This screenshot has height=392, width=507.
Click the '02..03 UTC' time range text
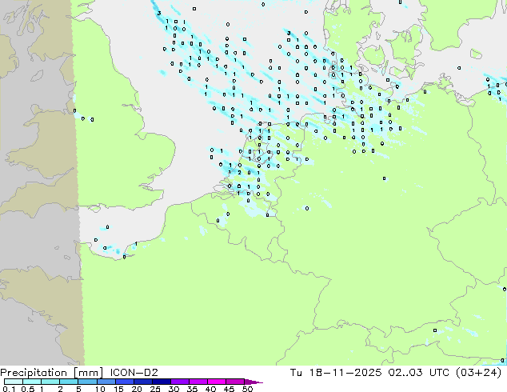tap(419, 372)
